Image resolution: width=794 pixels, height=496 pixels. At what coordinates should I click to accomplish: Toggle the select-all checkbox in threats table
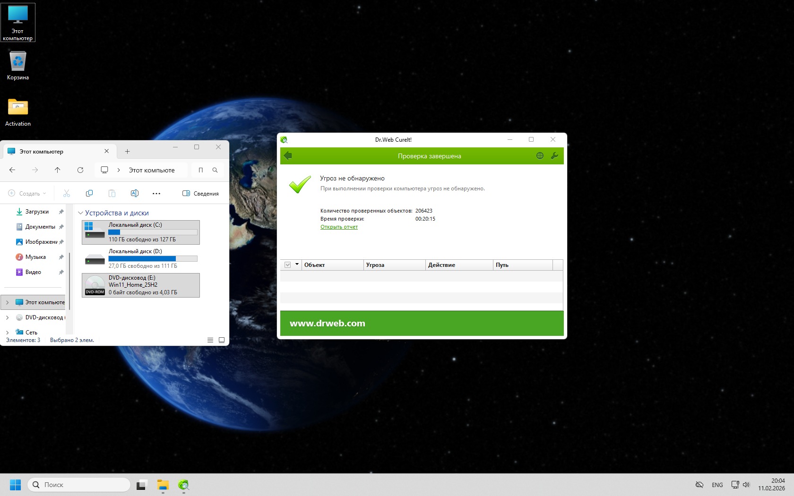click(x=287, y=265)
